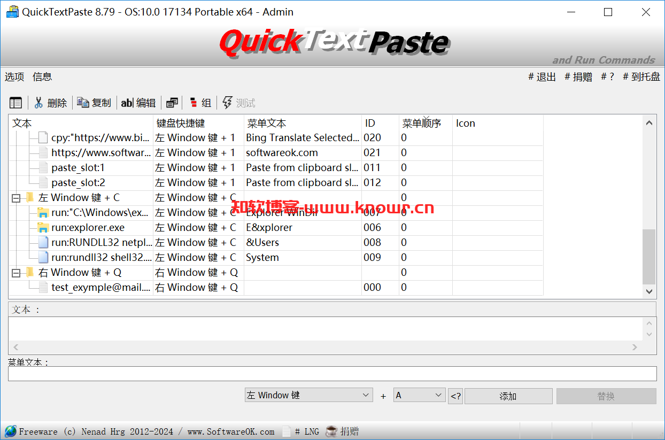Click # 到托盘 to minimize to tray
Screen dimensions: 665x440
pos(641,77)
